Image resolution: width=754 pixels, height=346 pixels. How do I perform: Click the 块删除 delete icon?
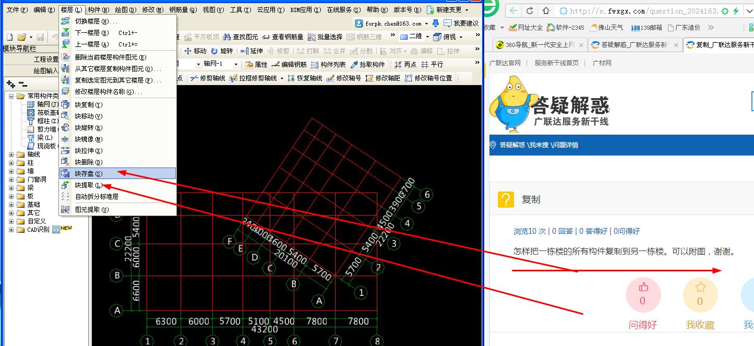point(65,162)
